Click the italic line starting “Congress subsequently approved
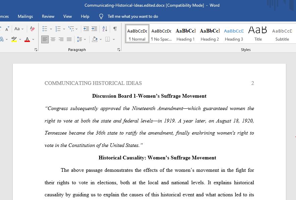 click(149, 108)
